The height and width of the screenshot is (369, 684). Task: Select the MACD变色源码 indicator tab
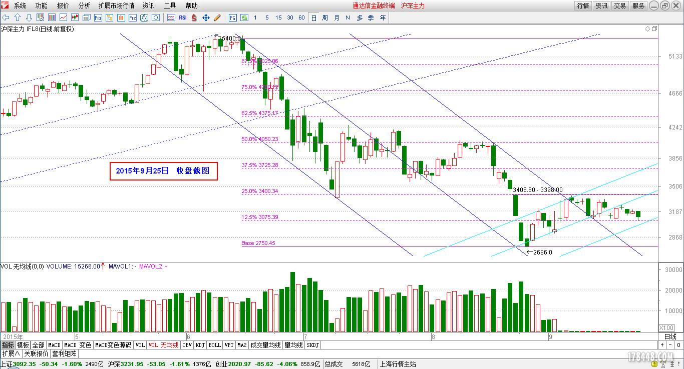click(113, 345)
